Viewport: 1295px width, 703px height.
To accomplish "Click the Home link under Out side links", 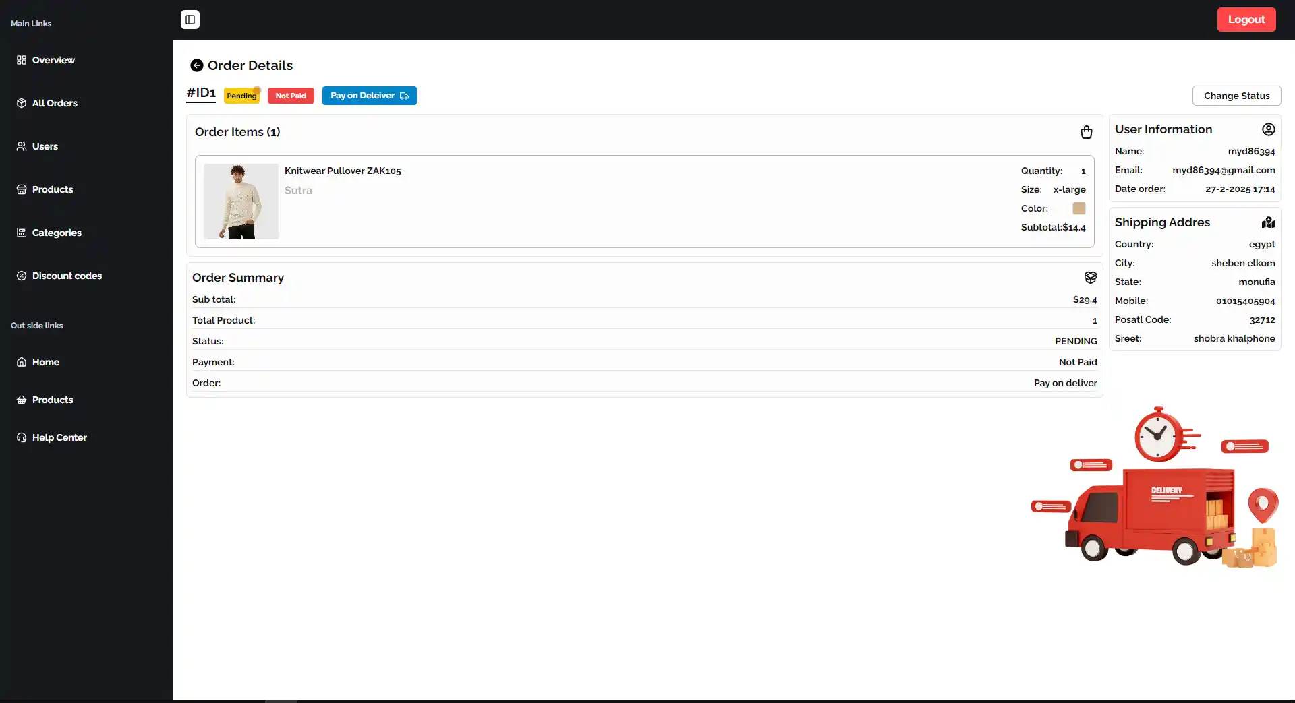I will tap(45, 362).
